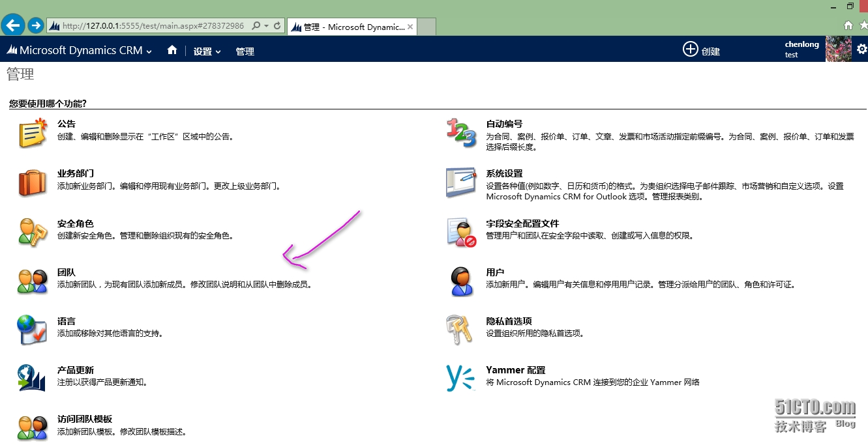Click the 创建 text button
Viewport: 868px width, 445px height.
[711, 51]
